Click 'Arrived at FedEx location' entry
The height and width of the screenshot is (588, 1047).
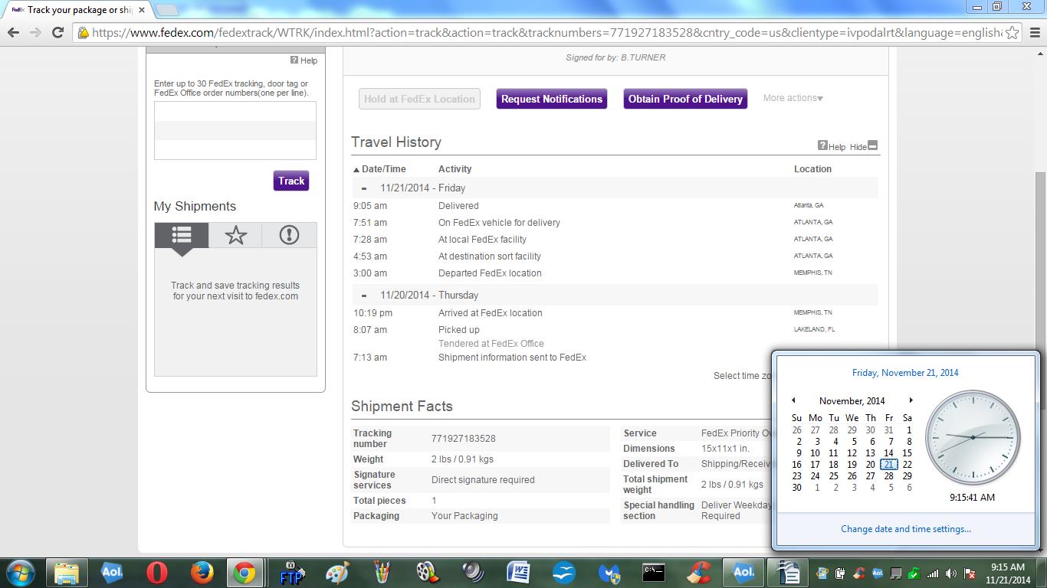click(x=490, y=313)
